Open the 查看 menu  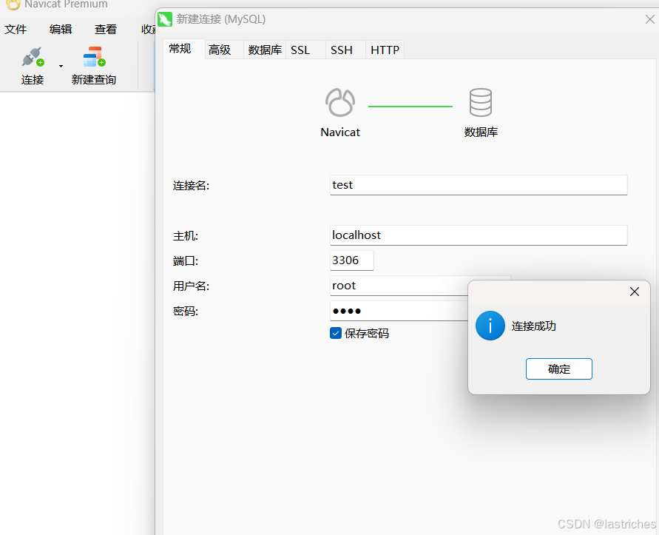[x=106, y=30]
